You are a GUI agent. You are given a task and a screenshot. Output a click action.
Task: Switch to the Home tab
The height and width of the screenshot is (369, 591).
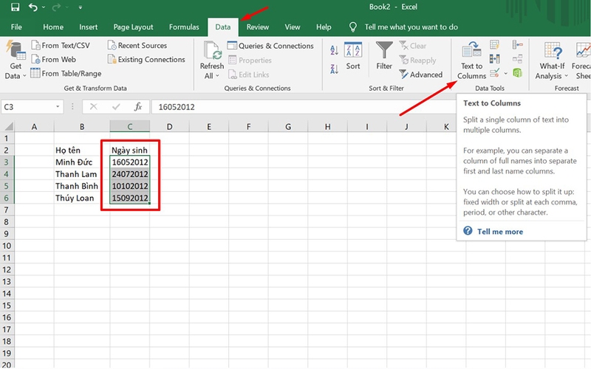[x=53, y=27]
